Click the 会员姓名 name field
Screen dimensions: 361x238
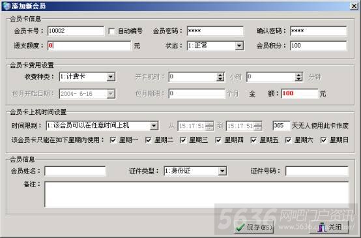click(75, 171)
